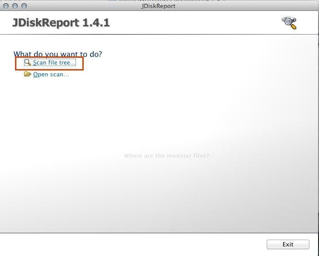Screen dimensions: 319x256
Task: Click the 'Where are the monster files?' watermark
Action: [167, 156]
